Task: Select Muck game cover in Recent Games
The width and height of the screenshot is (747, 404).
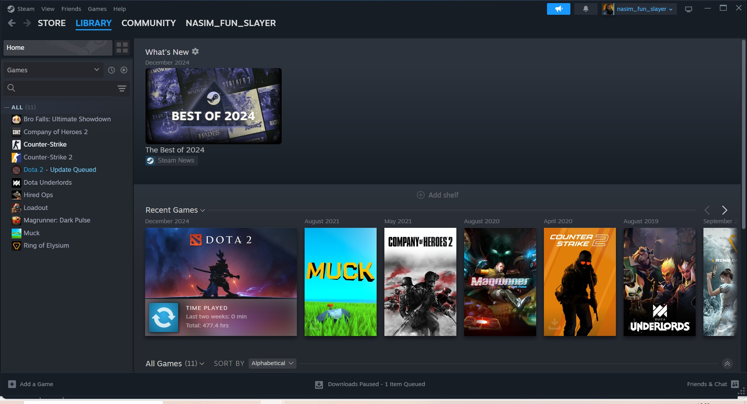Action: (340, 282)
